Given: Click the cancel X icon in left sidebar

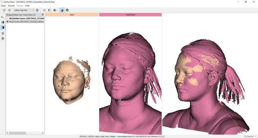Looking at the screenshot, I should click(3, 38).
